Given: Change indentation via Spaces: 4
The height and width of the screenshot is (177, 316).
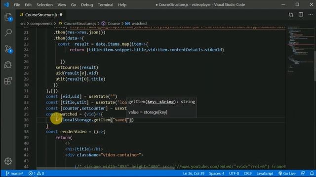Looking at the screenshot, I should click(217, 174).
